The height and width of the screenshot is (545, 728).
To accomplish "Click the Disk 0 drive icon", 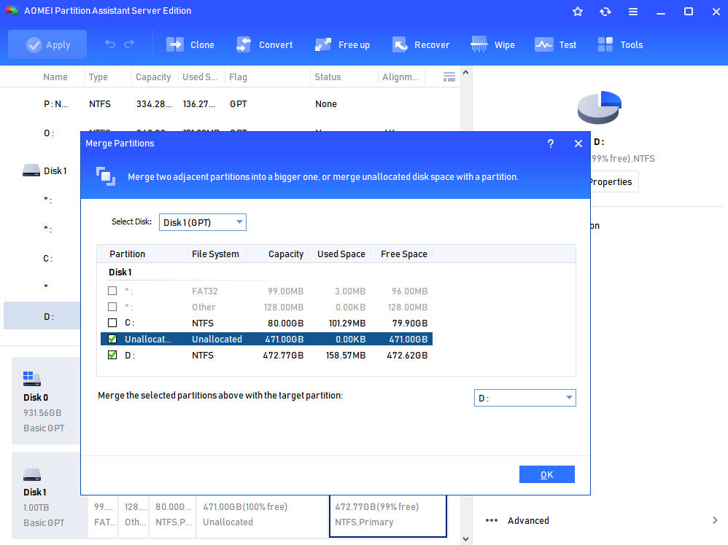I will tap(32, 378).
